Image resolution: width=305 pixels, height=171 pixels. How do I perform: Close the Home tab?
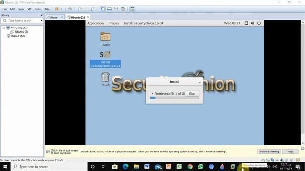(x=62, y=17)
